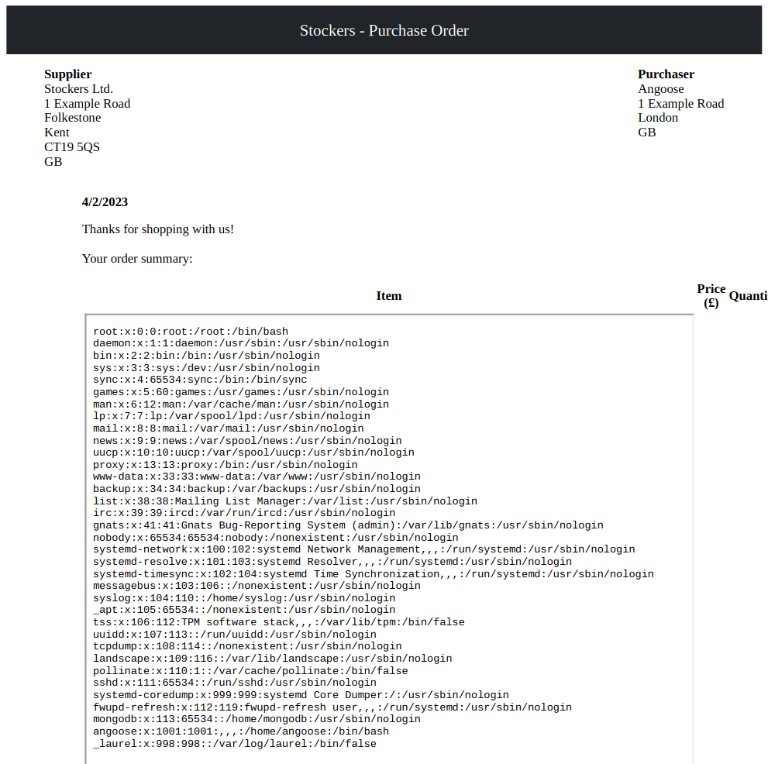Click the root user line in item box
This screenshot has width=768, height=764.
click(x=190, y=332)
